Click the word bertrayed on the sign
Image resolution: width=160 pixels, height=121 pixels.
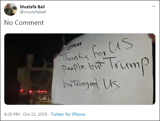click(x=82, y=84)
